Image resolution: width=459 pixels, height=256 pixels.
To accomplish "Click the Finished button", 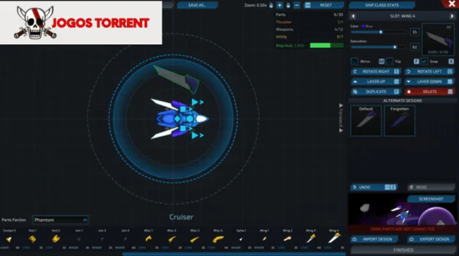I will pos(403,250).
